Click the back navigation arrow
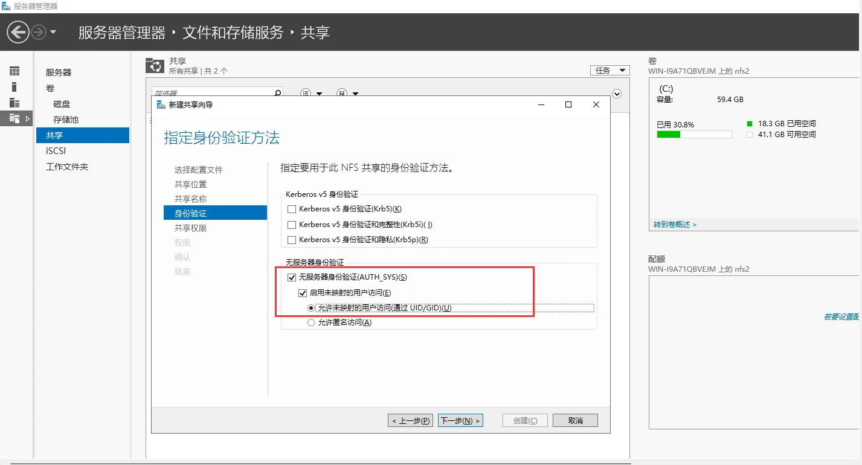 (x=18, y=32)
